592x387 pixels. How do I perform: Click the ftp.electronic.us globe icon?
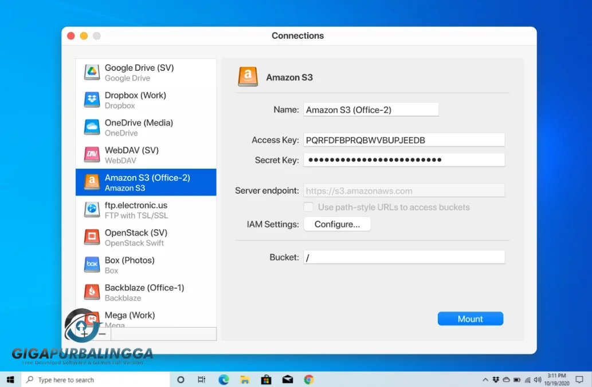(x=92, y=210)
